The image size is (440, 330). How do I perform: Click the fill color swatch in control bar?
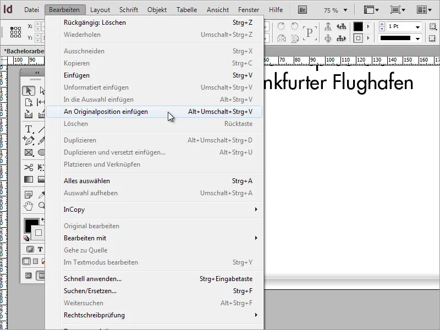[358, 26]
